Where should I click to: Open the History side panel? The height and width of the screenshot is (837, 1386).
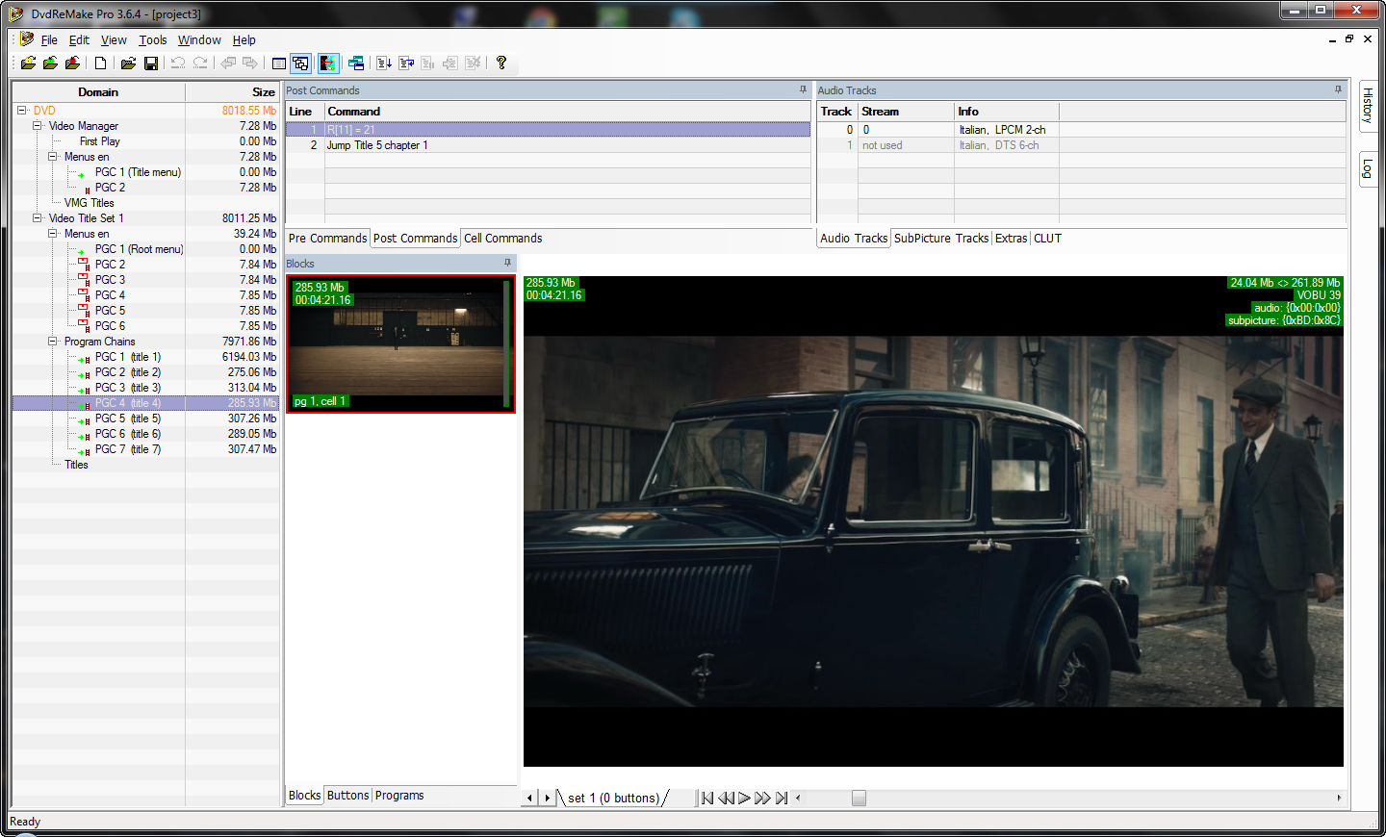coord(1368,105)
